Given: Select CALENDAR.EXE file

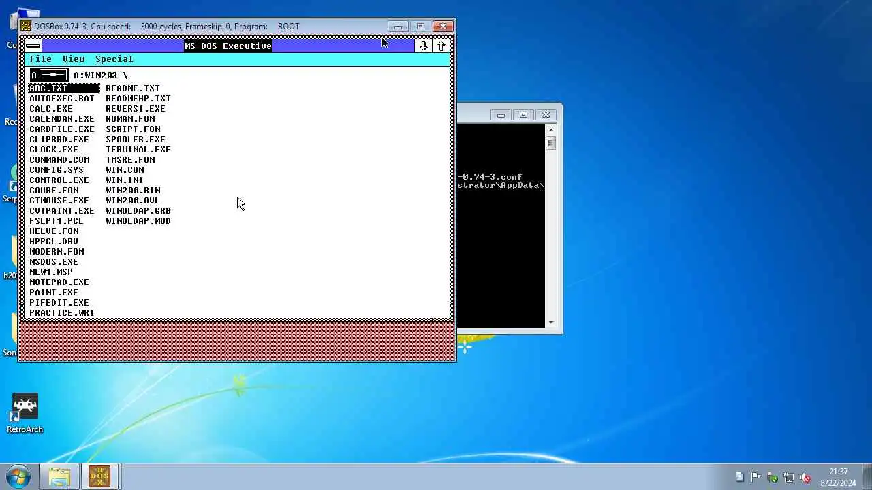Looking at the screenshot, I should tap(62, 119).
